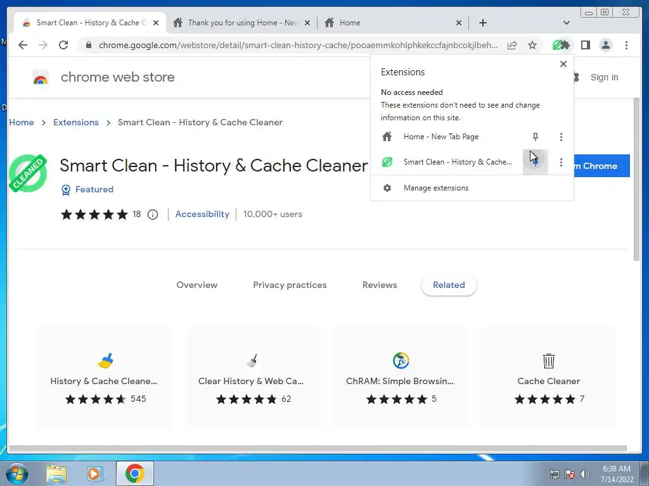
Task: Close the Smart Clean browser tab
Action: 156,23
